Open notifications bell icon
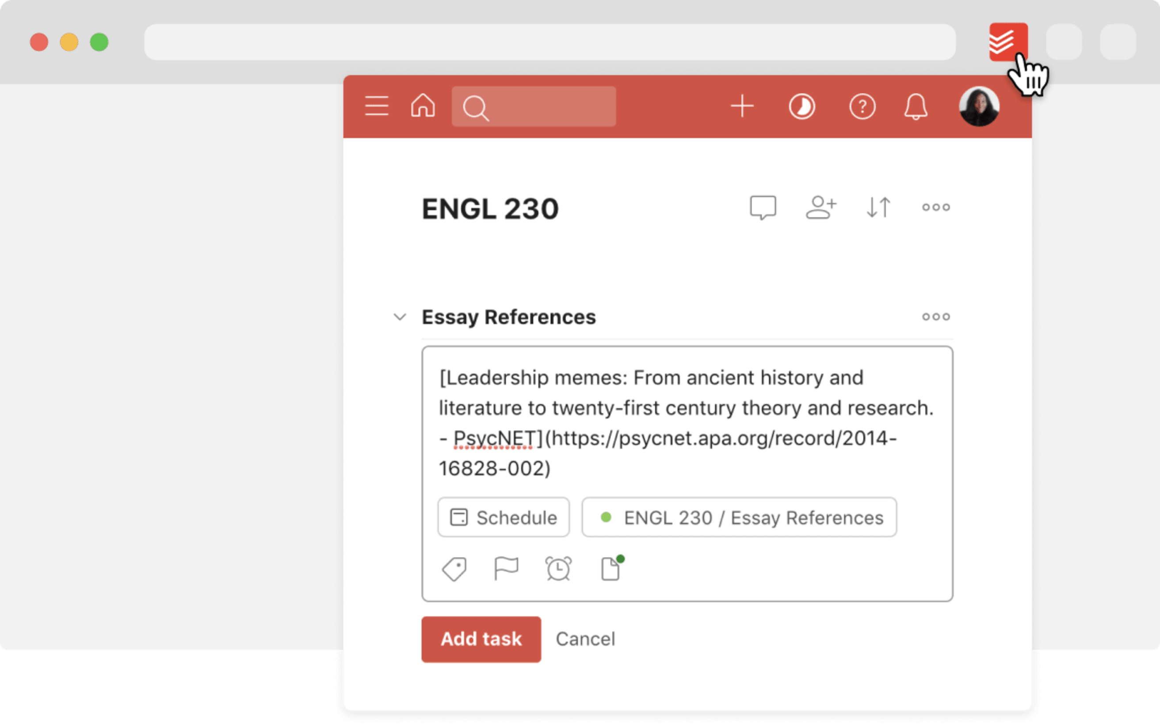1160x727 pixels. point(916,106)
